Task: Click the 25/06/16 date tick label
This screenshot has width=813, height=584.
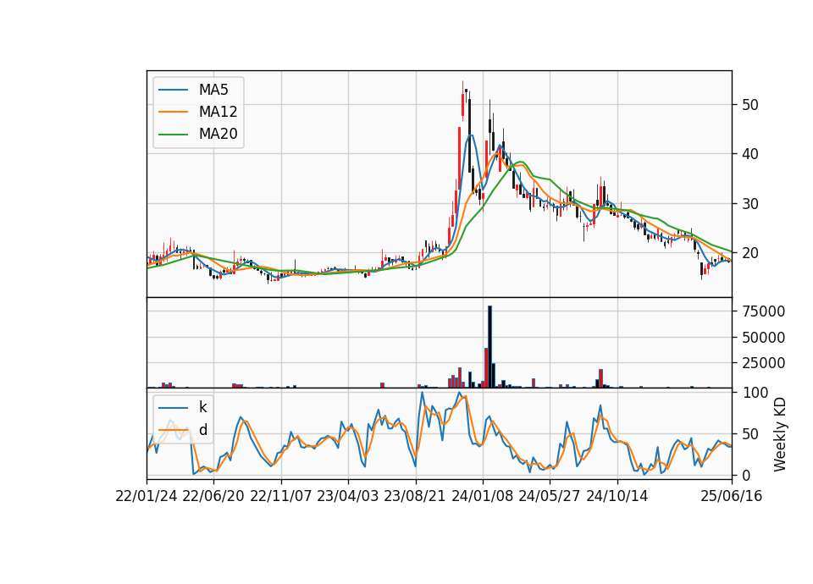Action: 732,496
